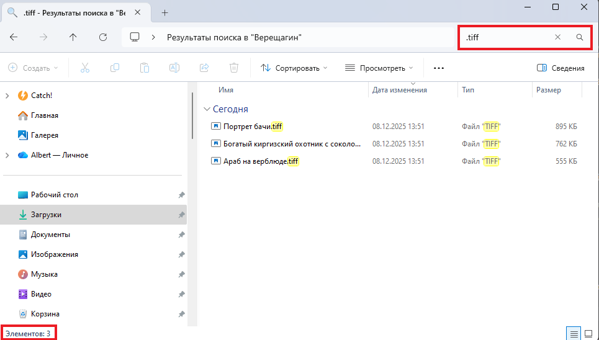Viewport: 599px width, 340px height.
Task: Switch to details list view in status bar
Action: pos(574,334)
